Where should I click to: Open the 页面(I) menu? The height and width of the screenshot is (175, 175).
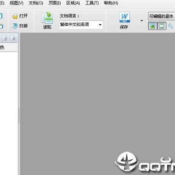[54, 3]
